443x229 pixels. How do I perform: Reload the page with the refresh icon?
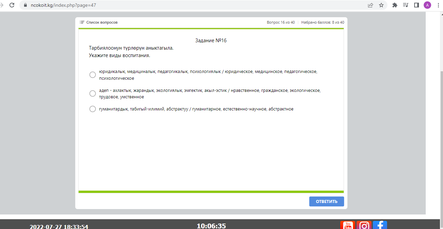pyautogui.click(x=12, y=5)
